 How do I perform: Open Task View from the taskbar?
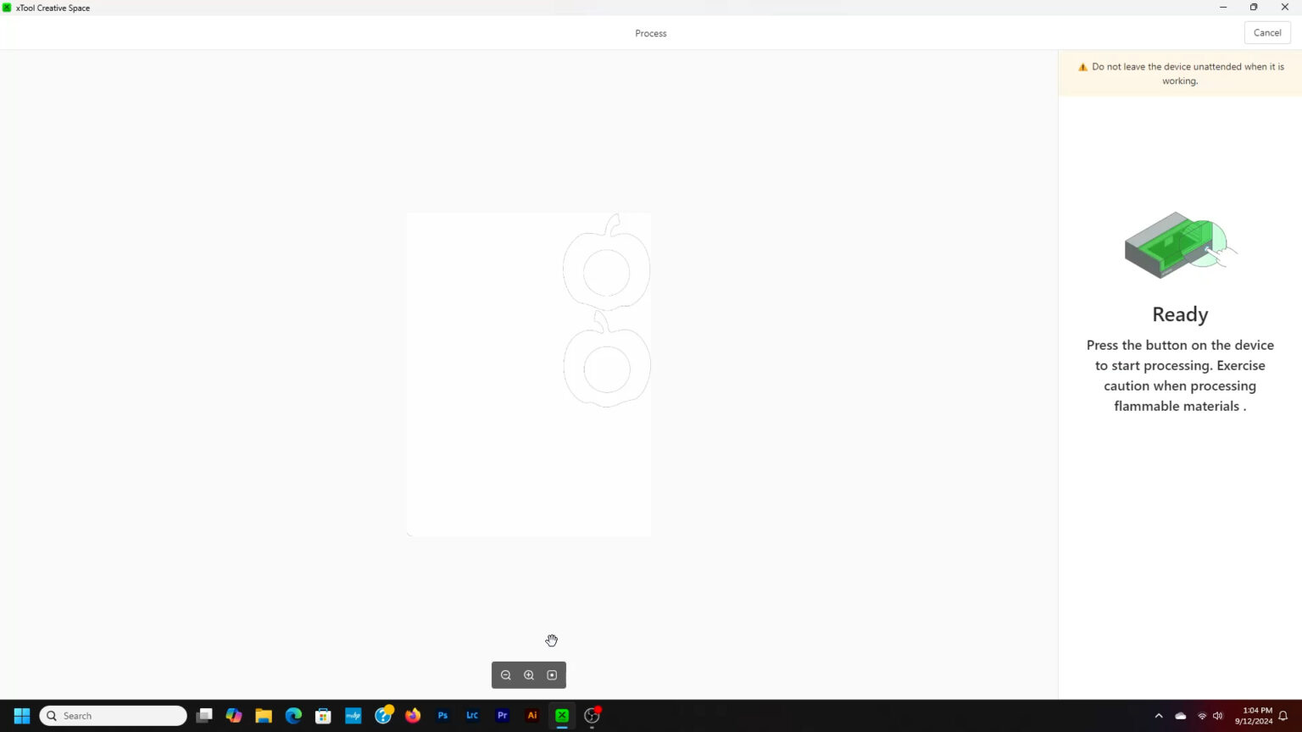tap(204, 716)
